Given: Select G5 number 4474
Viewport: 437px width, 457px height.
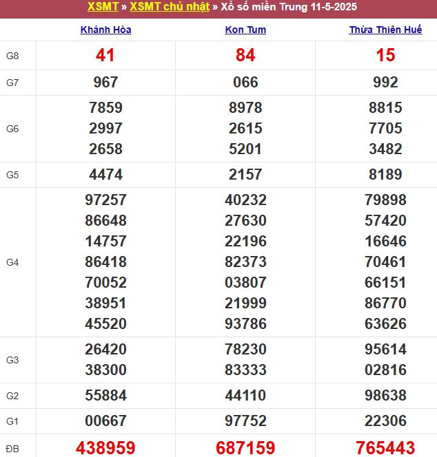Looking at the screenshot, I should pos(105,174).
